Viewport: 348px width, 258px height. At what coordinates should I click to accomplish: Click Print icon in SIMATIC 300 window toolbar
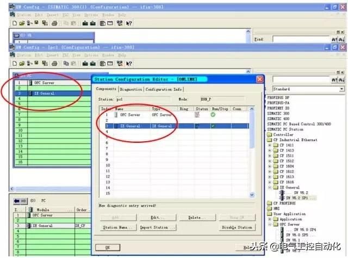(x=54, y=23)
